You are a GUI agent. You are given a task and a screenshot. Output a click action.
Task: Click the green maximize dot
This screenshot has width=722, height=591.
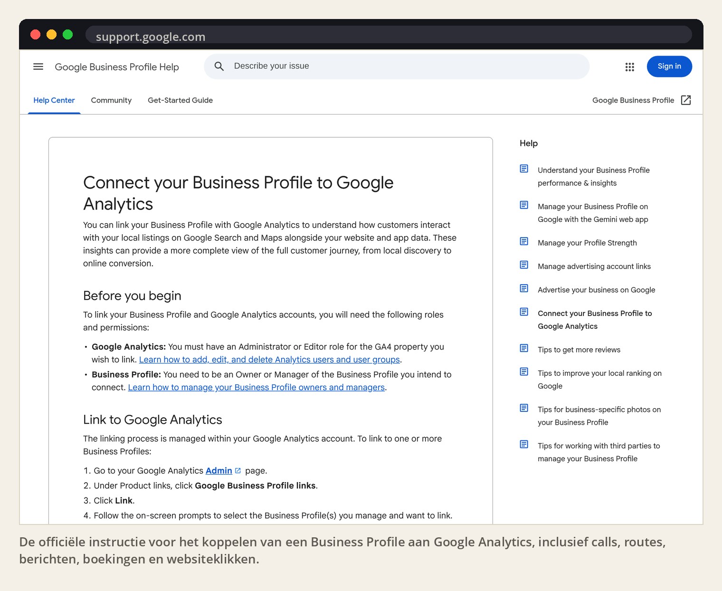click(67, 34)
